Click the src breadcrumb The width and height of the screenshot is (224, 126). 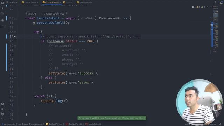coord(20,124)
